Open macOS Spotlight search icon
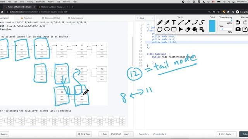This screenshot has height=139, width=248. click(229, 2)
